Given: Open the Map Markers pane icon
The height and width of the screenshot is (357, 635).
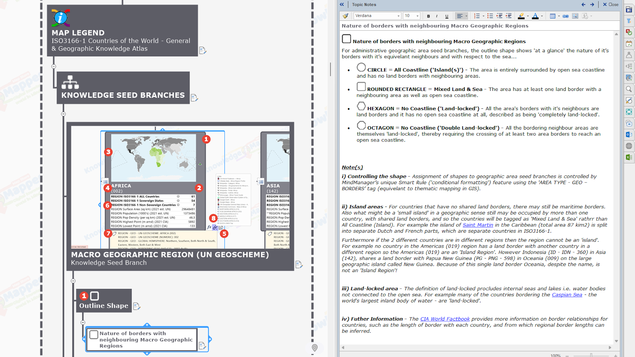Looking at the screenshot, I should [629, 32].
